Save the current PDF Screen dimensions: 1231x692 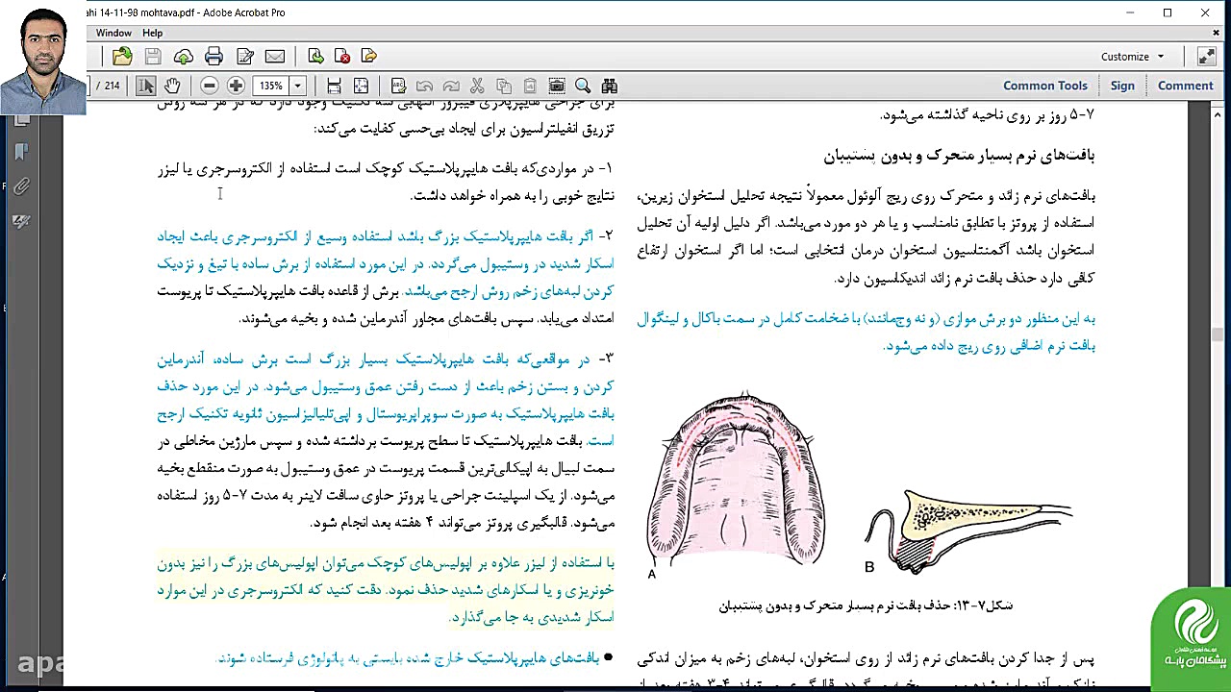coord(153,56)
